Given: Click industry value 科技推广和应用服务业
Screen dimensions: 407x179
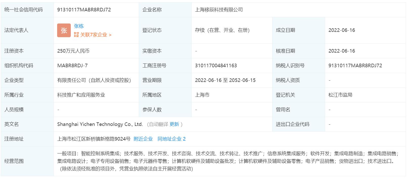Looking at the screenshot, I should click(81, 95).
